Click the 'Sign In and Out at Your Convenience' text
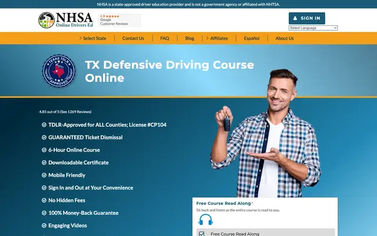The width and height of the screenshot is (377, 236). 91,188
